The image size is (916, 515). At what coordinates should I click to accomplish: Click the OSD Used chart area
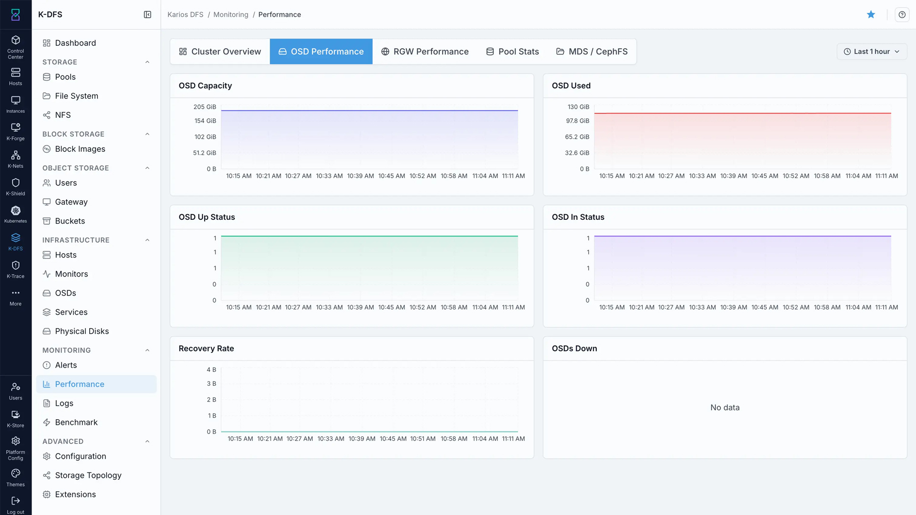click(742, 136)
